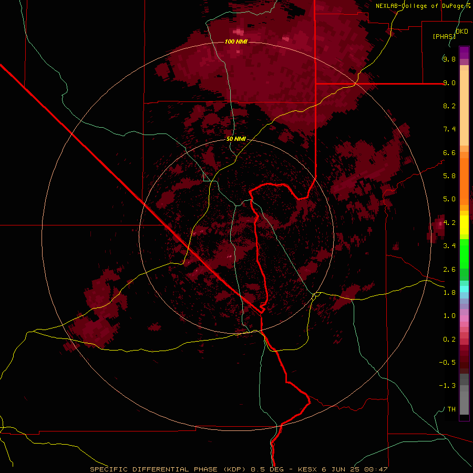Click the DKD label above the color bar
The width and height of the screenshot is (473, 473).
[462, 32]
